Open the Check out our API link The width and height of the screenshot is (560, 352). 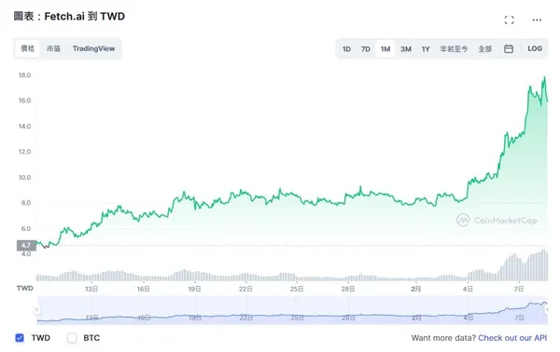tap(512, 338)
